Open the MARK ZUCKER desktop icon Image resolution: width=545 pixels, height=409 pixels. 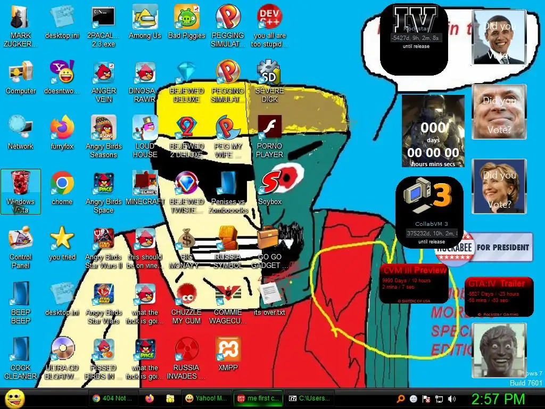click(x=21, y=26)
